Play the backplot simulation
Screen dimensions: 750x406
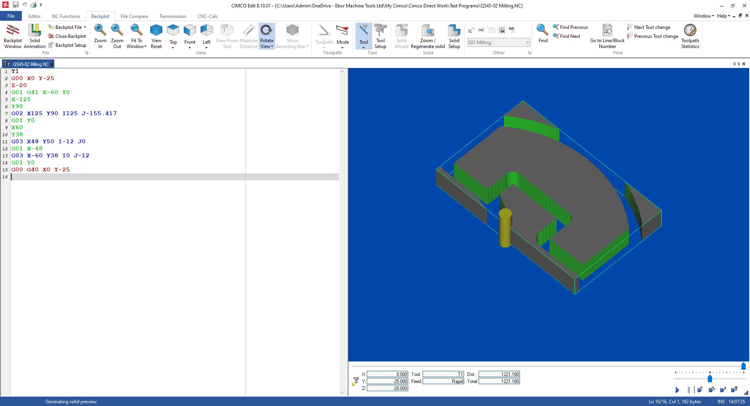[x=677, y=390]
